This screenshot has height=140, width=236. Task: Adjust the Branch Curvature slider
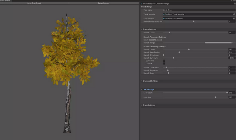click(x=173, y=58)
